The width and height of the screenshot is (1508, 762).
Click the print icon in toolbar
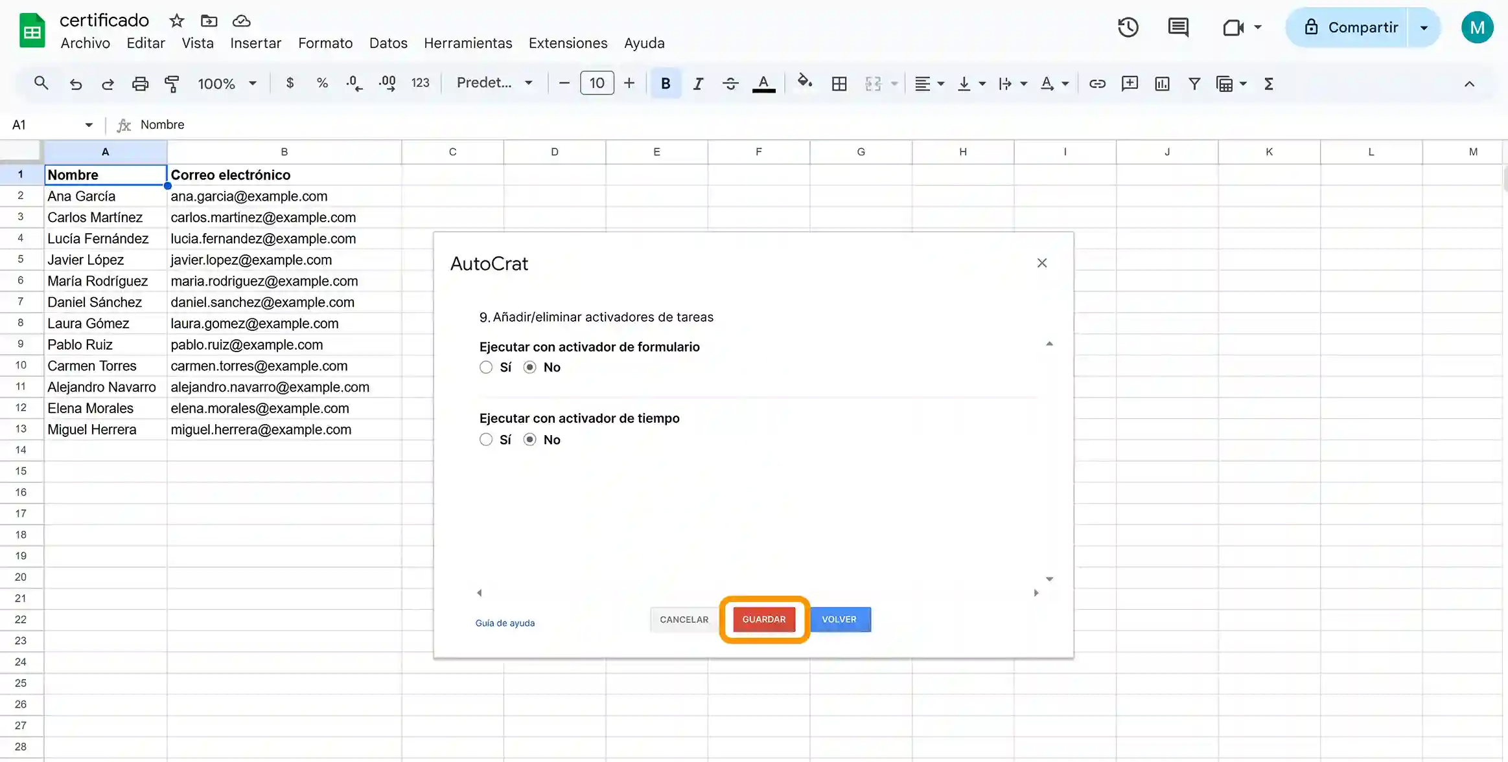[x=140, y=84]
